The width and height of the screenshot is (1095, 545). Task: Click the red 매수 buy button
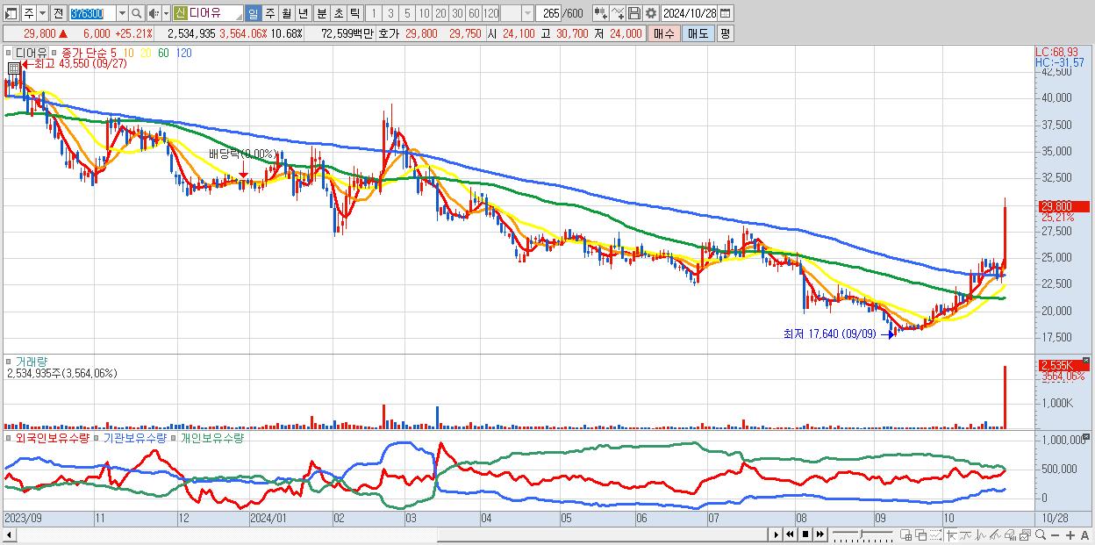664,33
